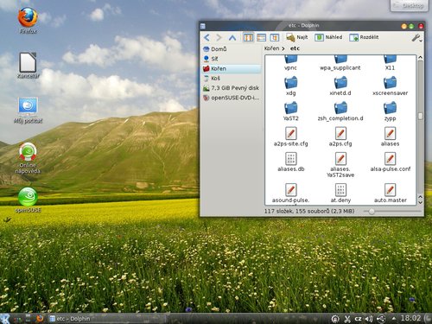The height and width of the screenshot is (324, 432).
Task: Switch to icons view mode
Action: click(248, 37)
